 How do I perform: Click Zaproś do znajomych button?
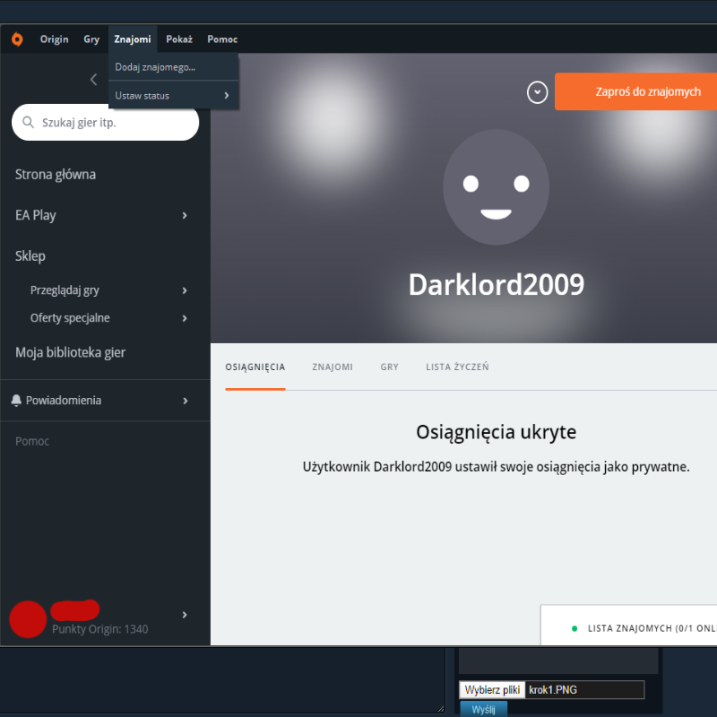click(635, 91)
